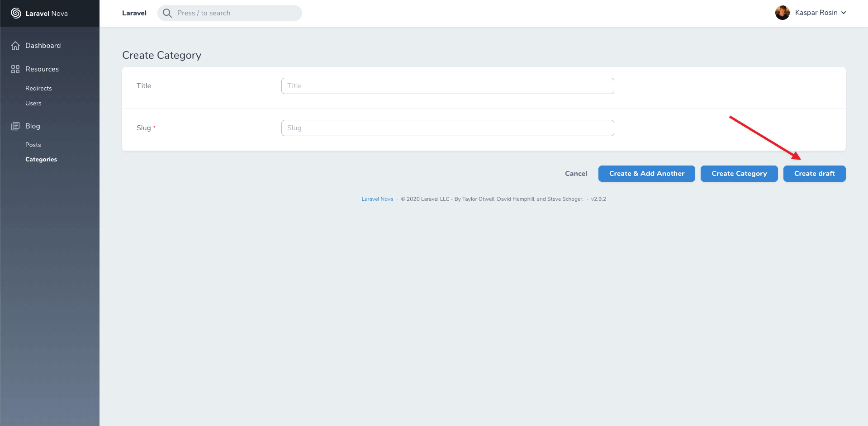The width and height of the screenshot is (868, 426).
Task: Open Posts under Blog
Action: tap(33, 145)
